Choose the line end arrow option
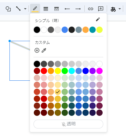Viewport: 126px width, 138px height. 78,9
